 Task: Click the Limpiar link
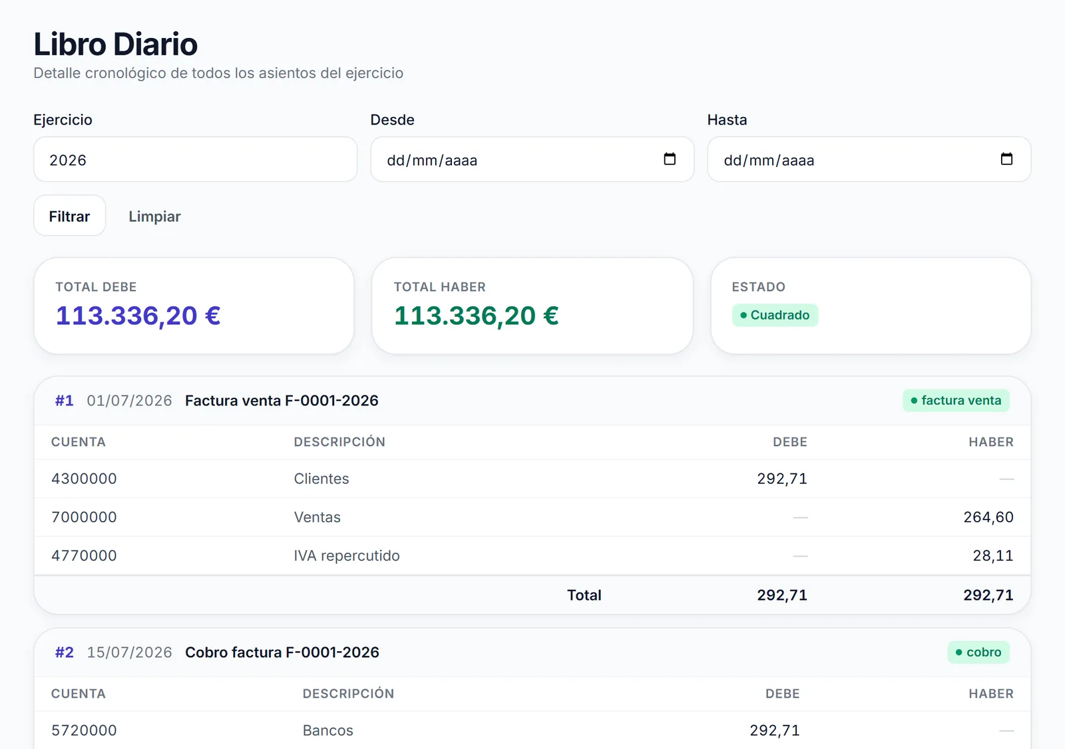click(154, 216)
